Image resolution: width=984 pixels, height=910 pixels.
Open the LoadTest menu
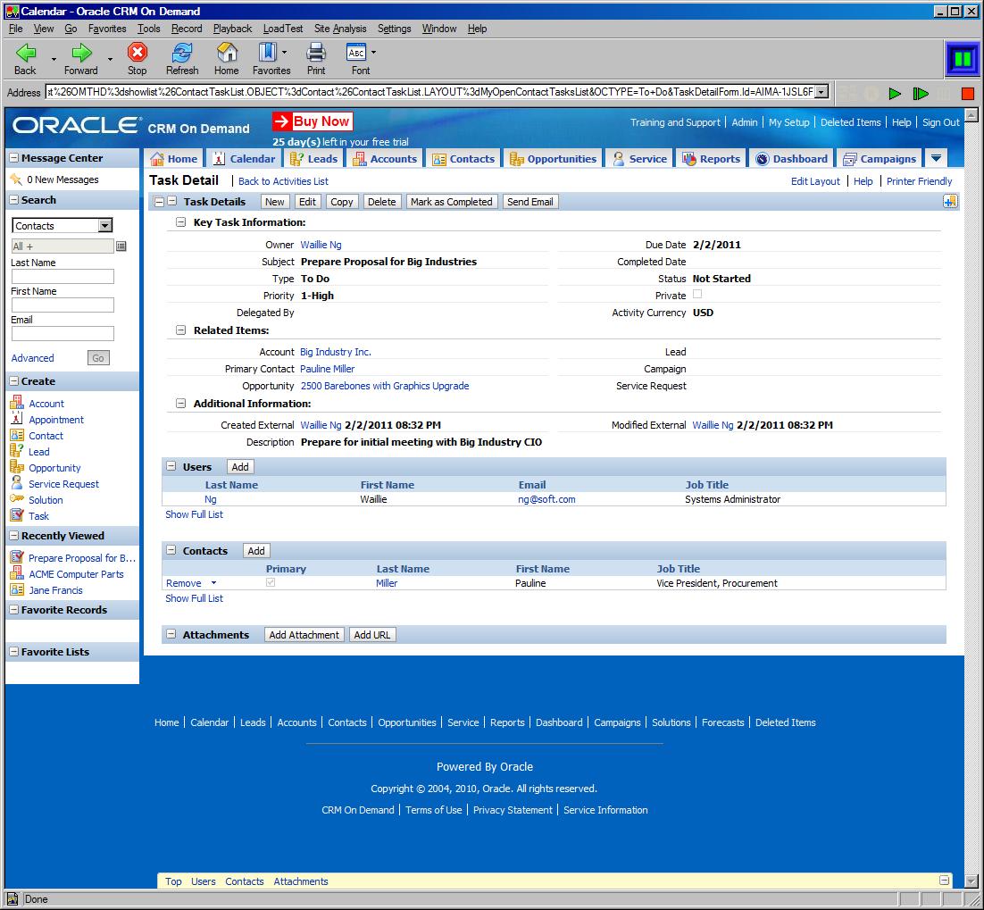tap(283, 29)
